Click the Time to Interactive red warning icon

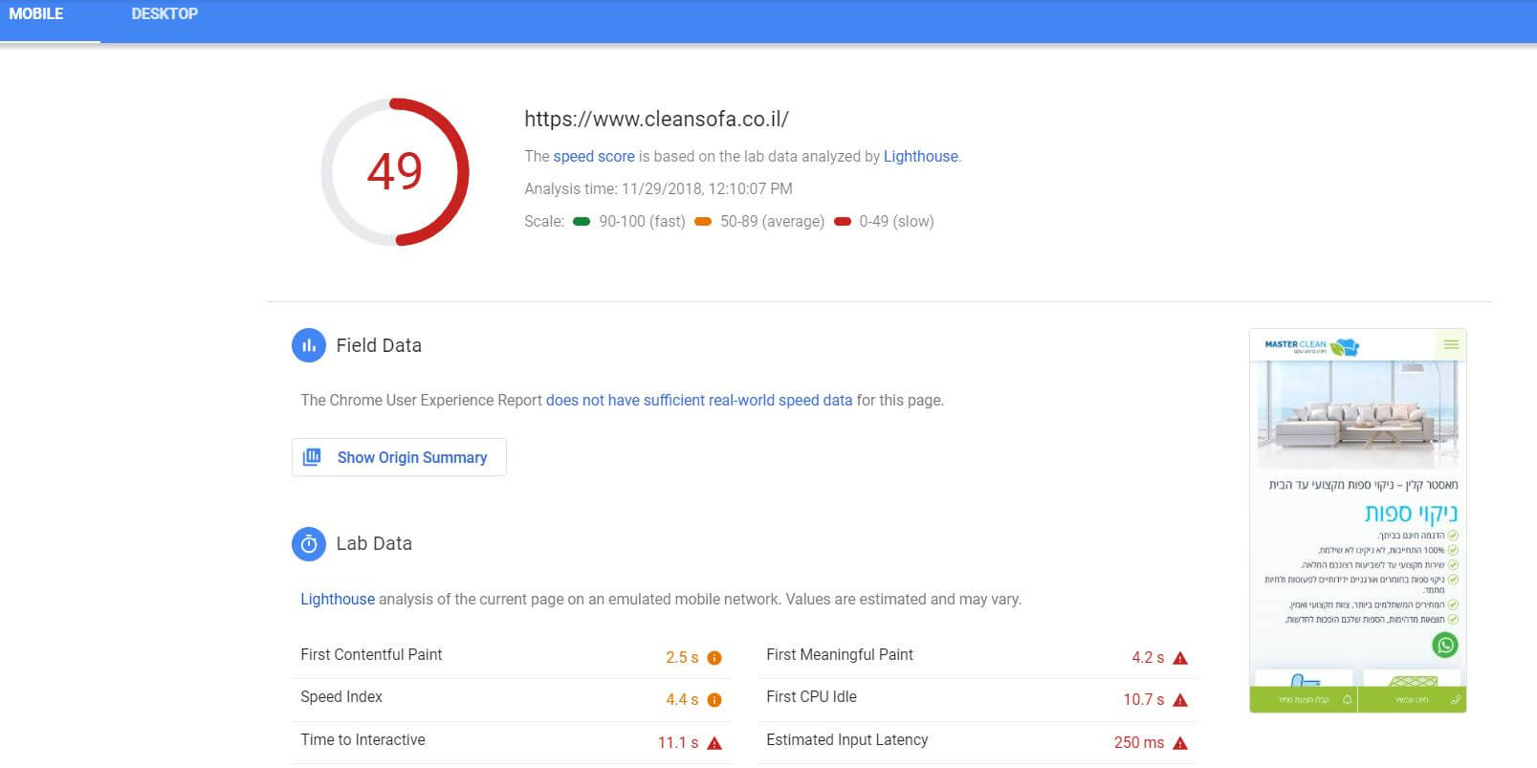coord(714,743)
